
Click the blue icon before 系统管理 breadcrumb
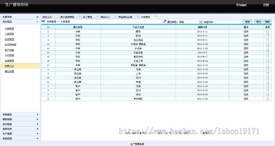43,22
